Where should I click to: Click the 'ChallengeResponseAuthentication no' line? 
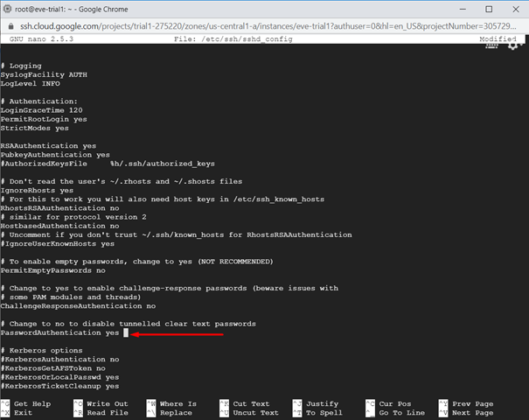coord(78,306)
